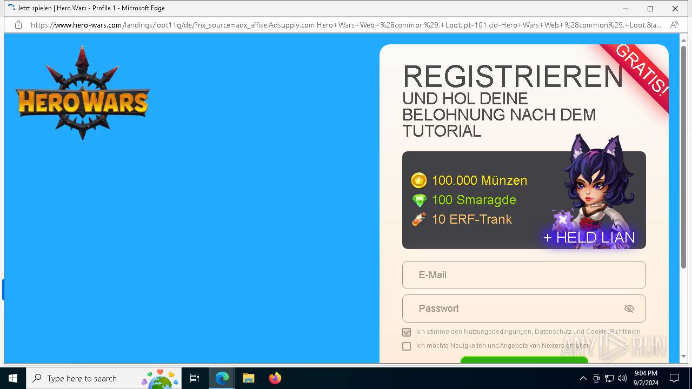
Task: Click the potion icon beside 10 ERF-Trank
Action: (x=419, y=219)
